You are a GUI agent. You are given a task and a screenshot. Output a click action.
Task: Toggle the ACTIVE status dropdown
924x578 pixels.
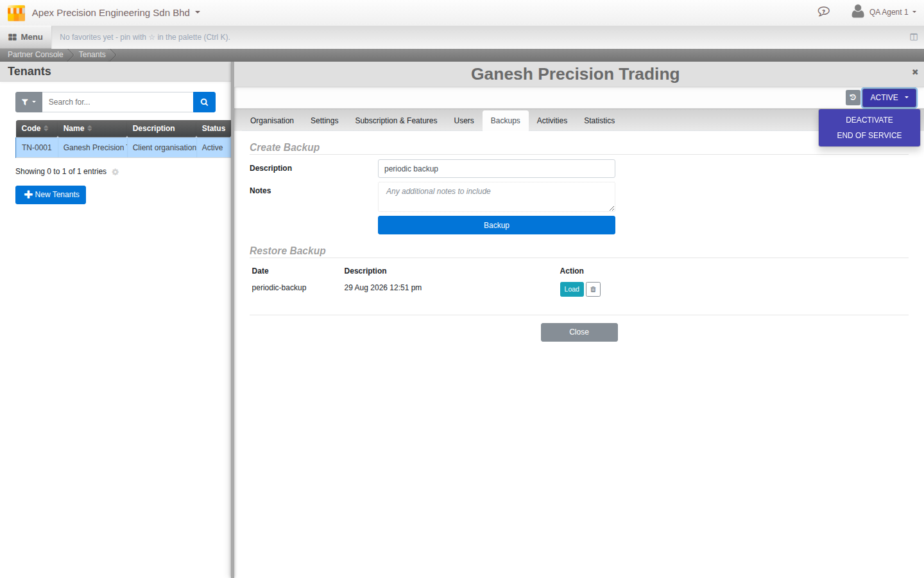point(889,98)
